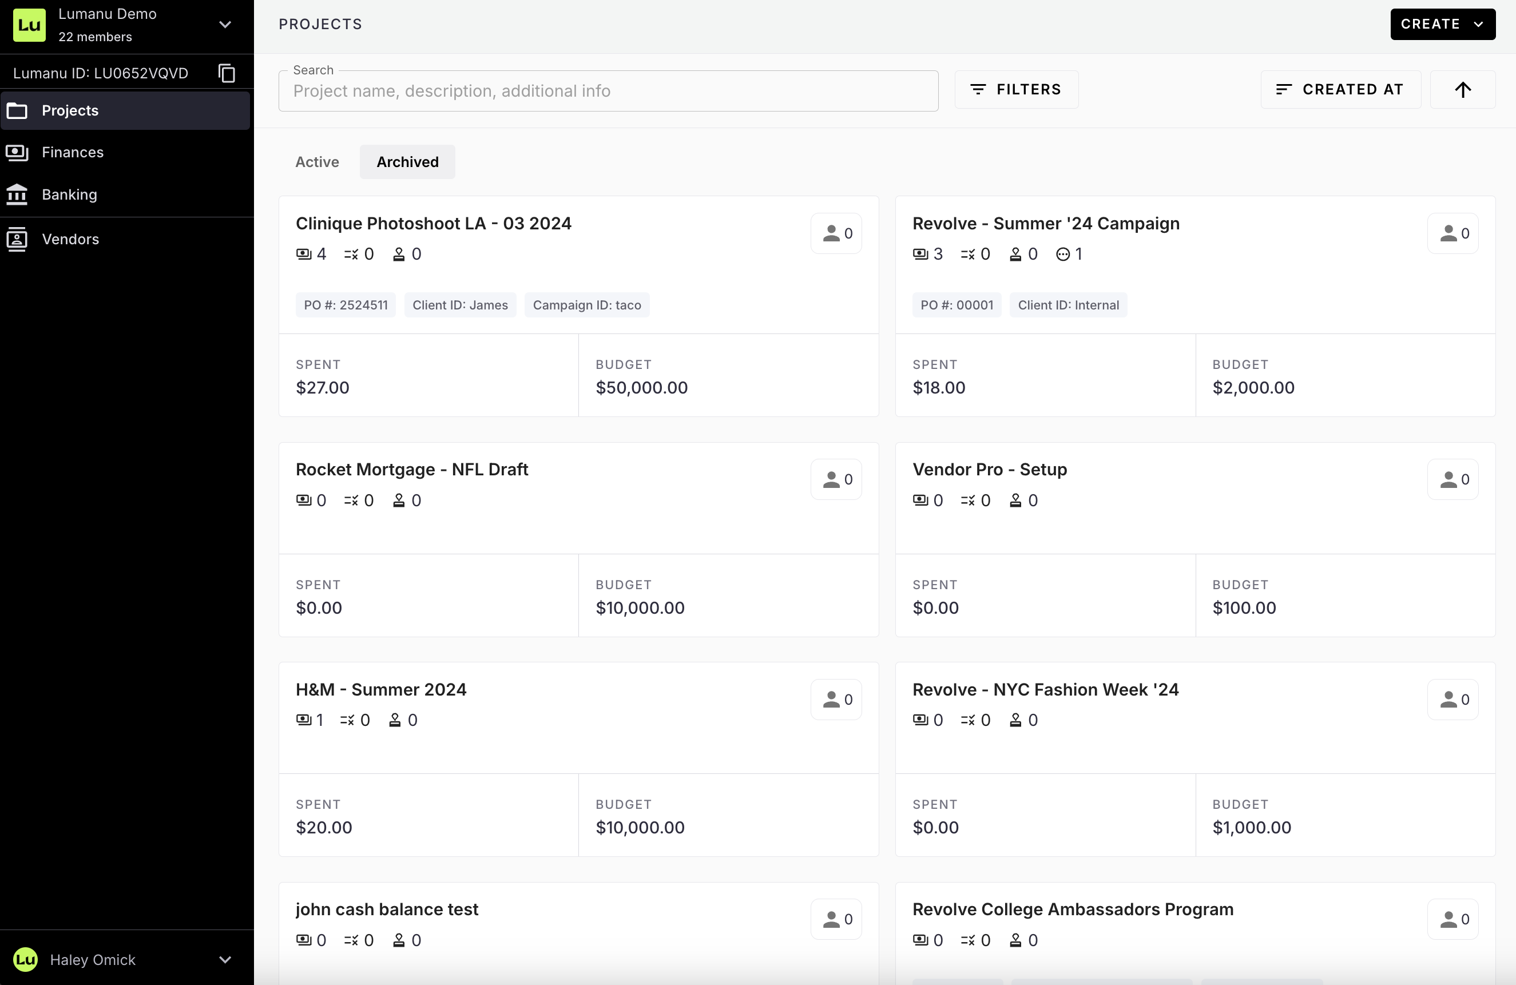Viewport: 1516px width, 985px height.
Task: Click members icon on H&M - Summer 2024 card
Action: [x=836, y=699]
